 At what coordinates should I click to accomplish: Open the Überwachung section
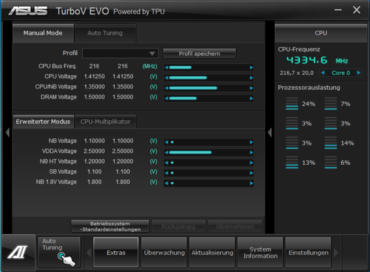tap(164, 253)
